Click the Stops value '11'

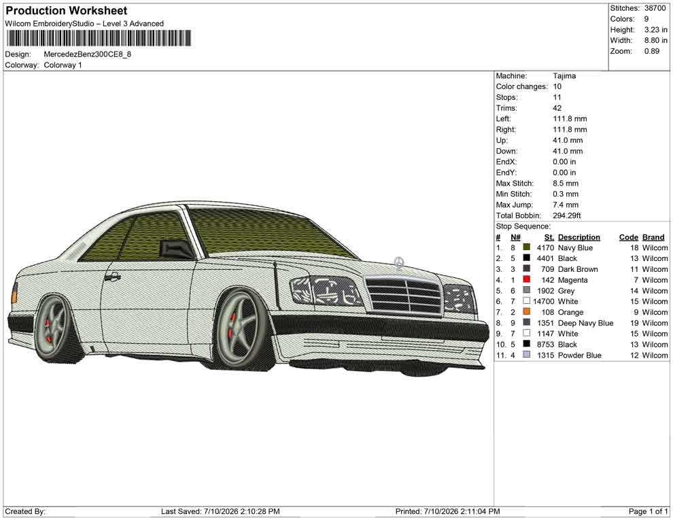pos(557,97)
